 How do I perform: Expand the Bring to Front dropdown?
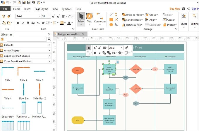144,15
